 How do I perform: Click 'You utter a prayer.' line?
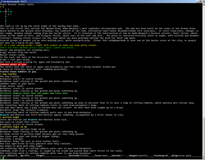(x=12, y=139)
